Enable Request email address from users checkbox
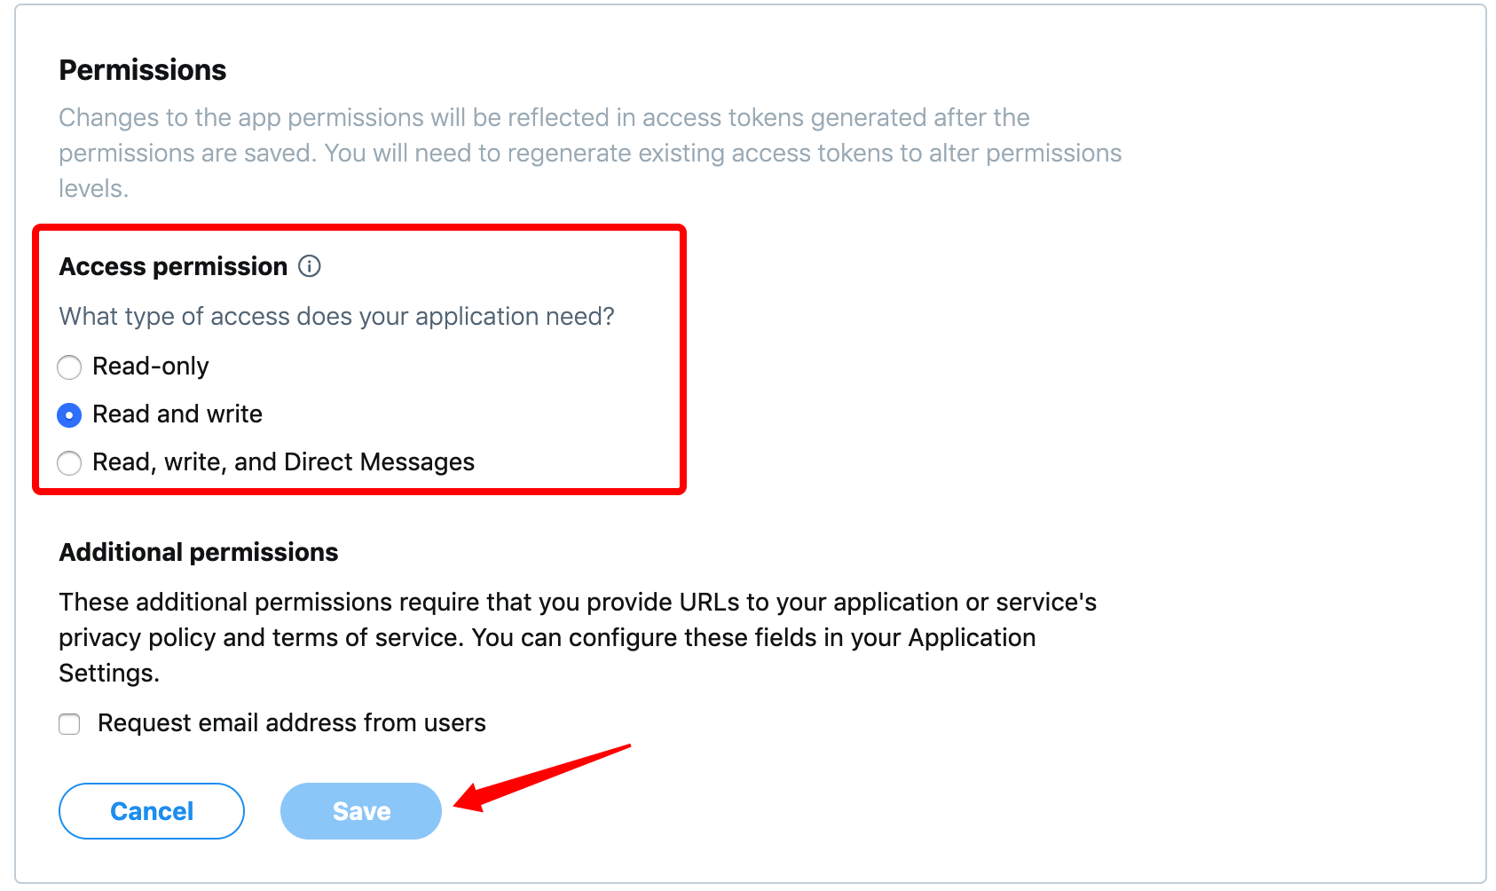Viewport: 1496px width, 891px height. pyautogui.click(x=69, y=724)
